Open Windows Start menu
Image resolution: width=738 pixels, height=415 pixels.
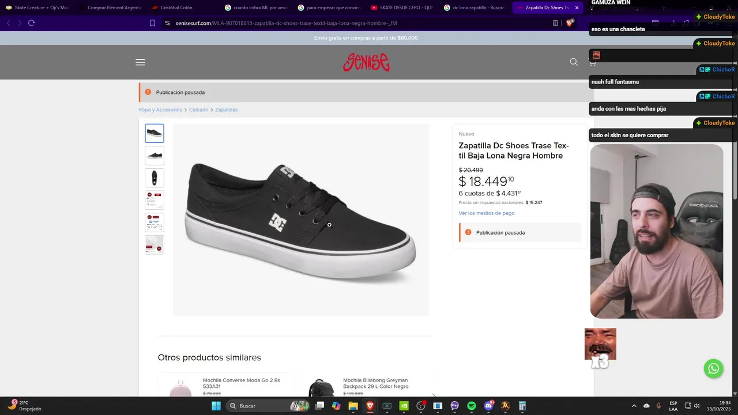click(216, 406)
